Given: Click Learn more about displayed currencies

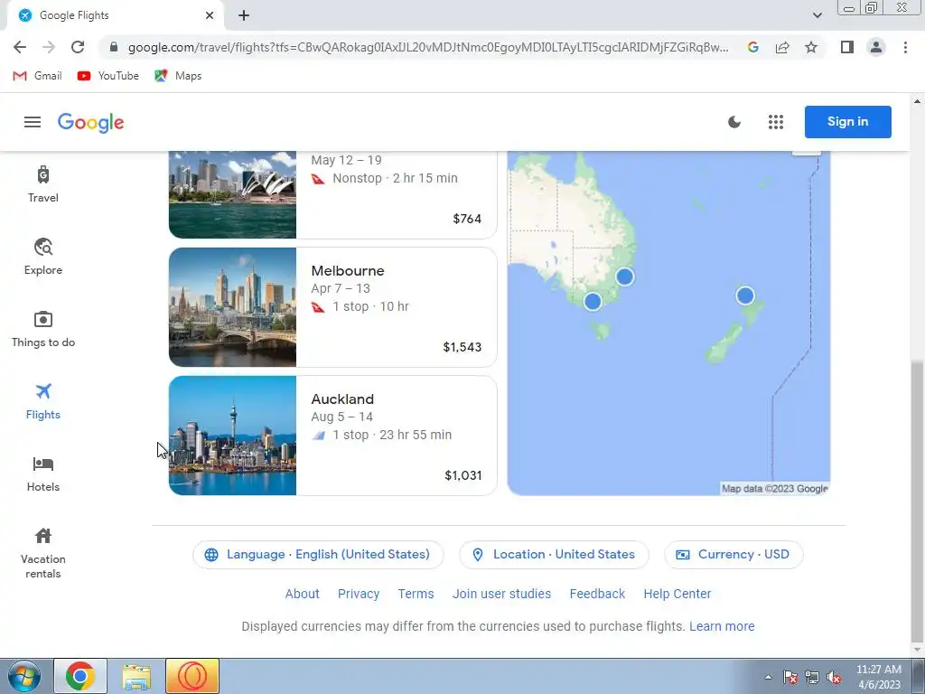Looking at the screenshot, I should pos(722,626).
